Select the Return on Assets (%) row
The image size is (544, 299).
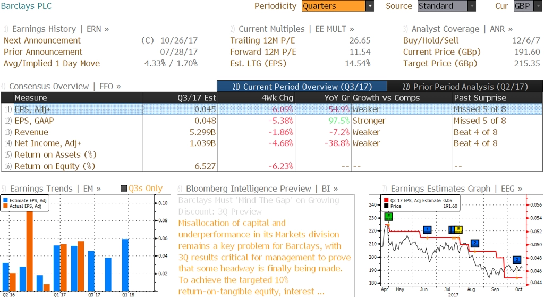pos(271,155)
